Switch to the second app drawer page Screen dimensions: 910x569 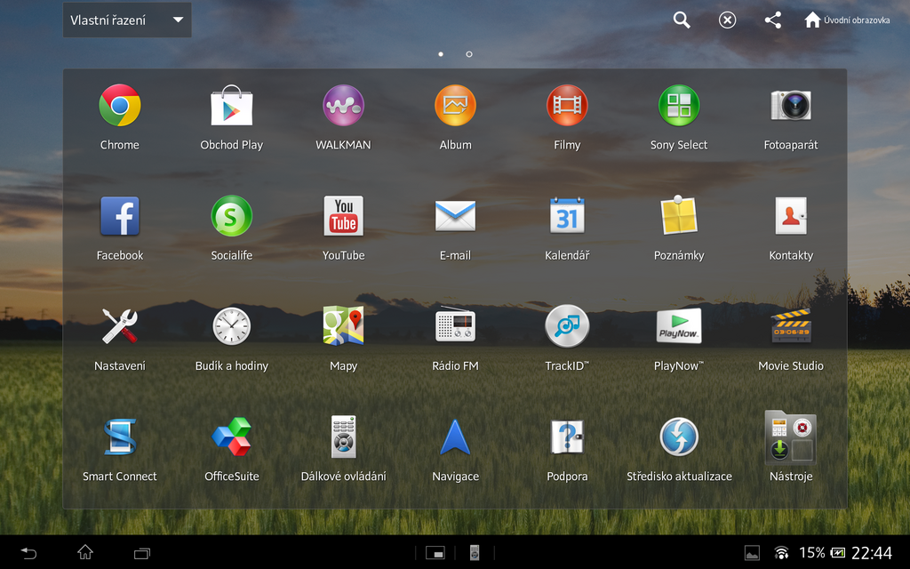pos(468,53)
